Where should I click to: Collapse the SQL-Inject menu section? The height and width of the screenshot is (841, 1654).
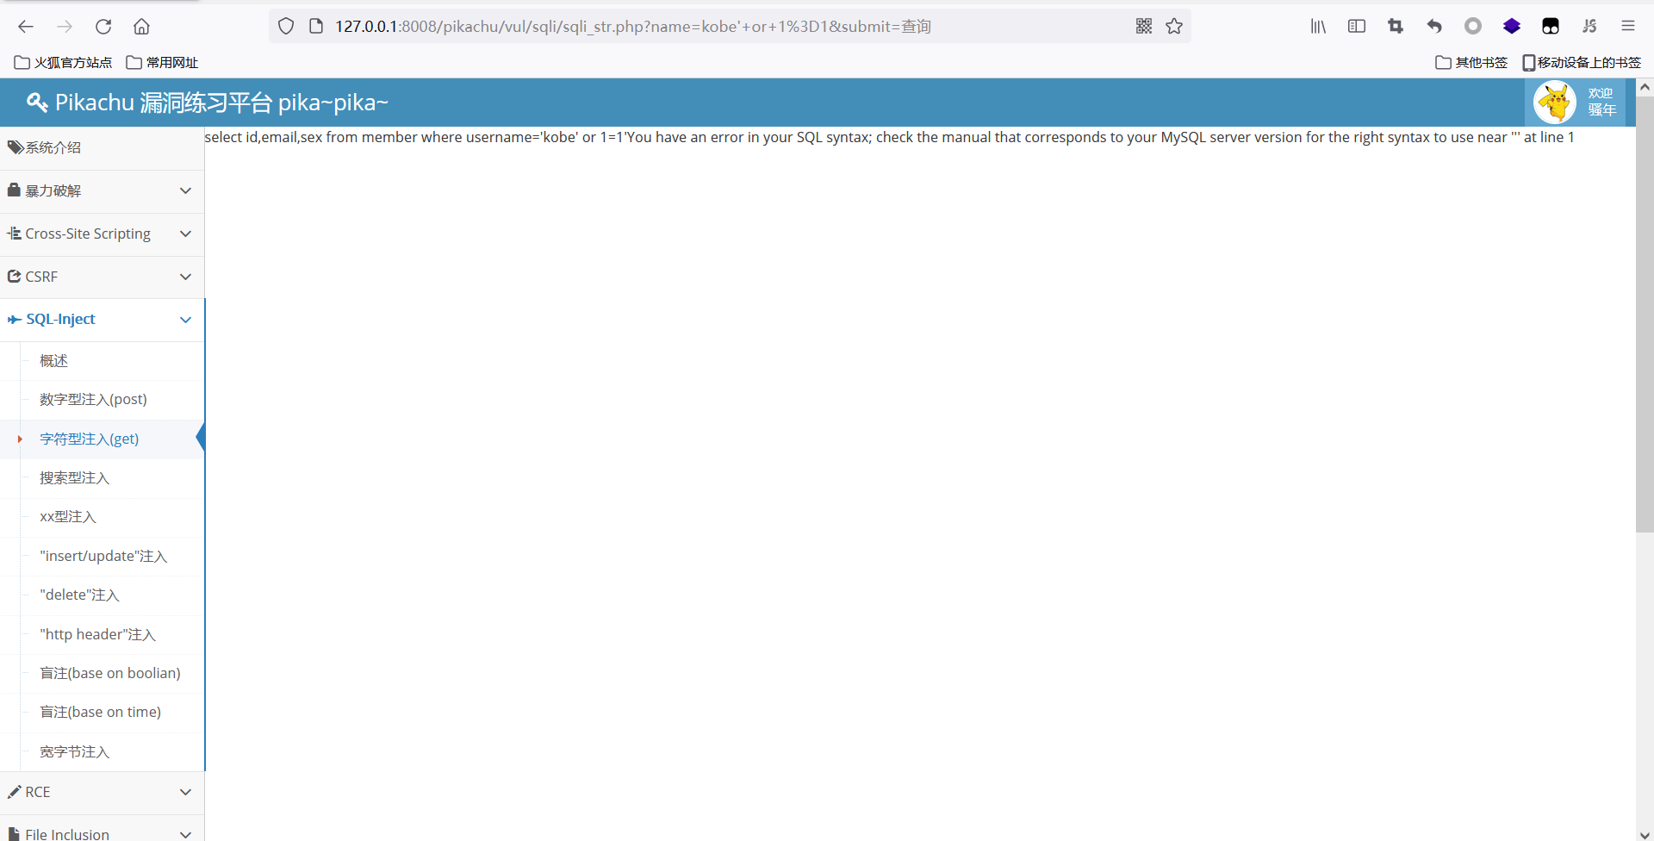[x=102, y=320]
